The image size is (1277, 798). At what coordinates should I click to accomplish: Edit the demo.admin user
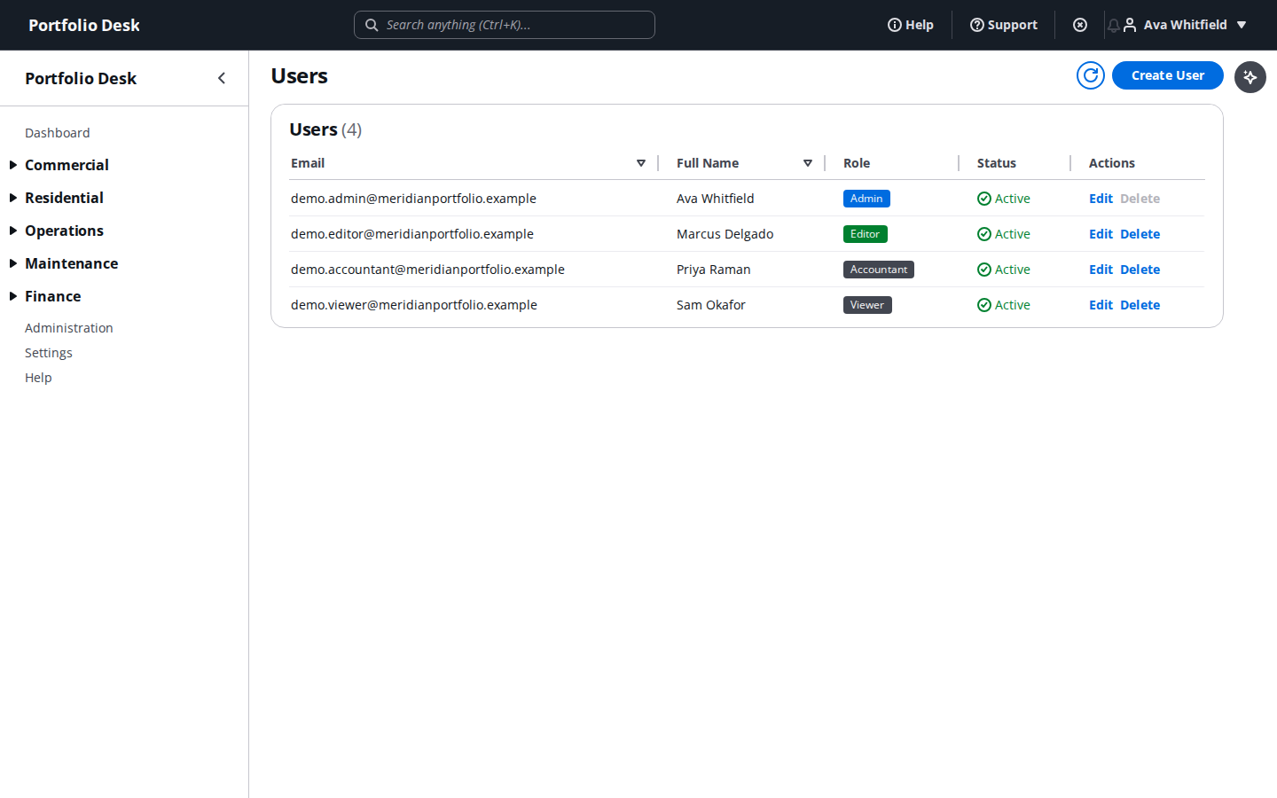(1101, 199)
